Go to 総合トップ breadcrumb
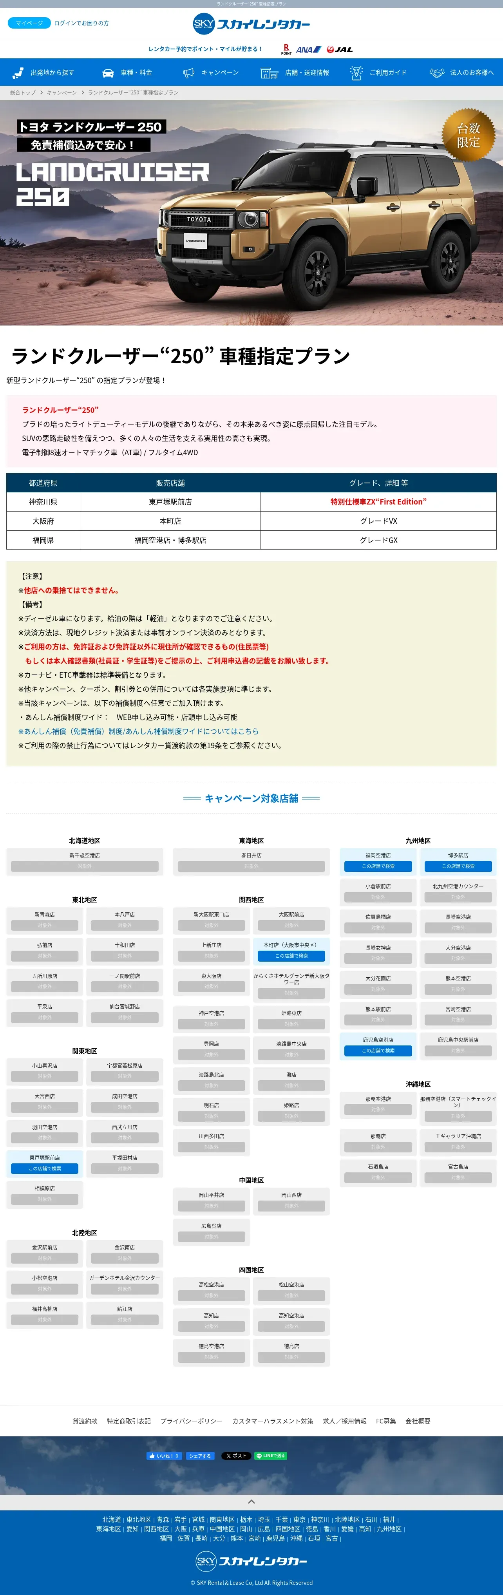This screenshot has width=503, height=1595. [x=23, y=93]
